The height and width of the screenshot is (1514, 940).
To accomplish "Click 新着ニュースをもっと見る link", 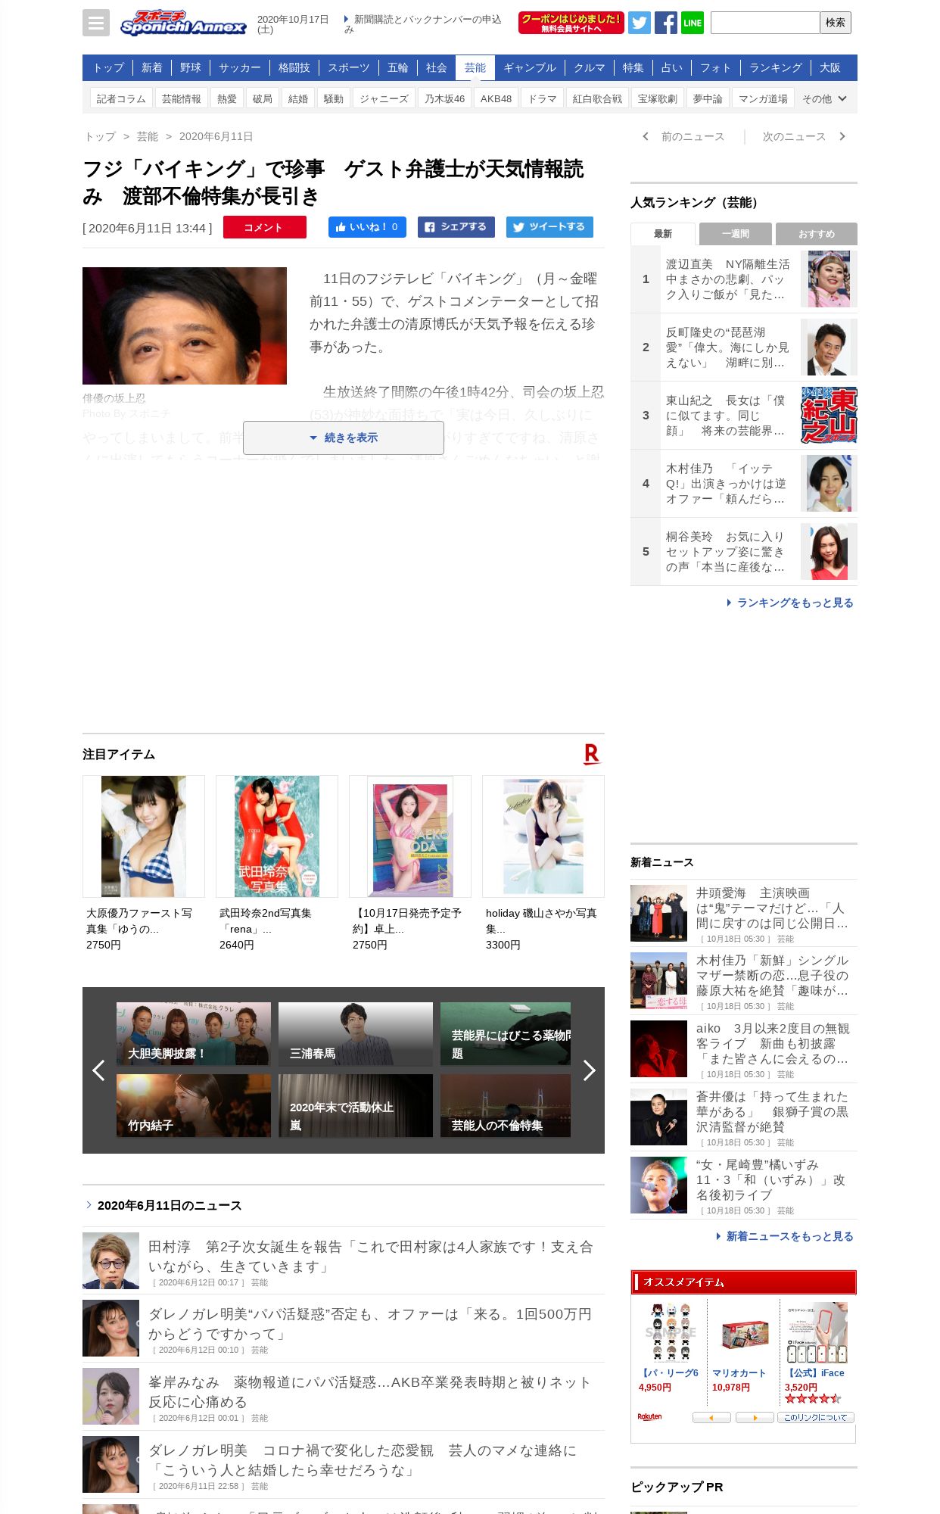I will point(785,1236).
